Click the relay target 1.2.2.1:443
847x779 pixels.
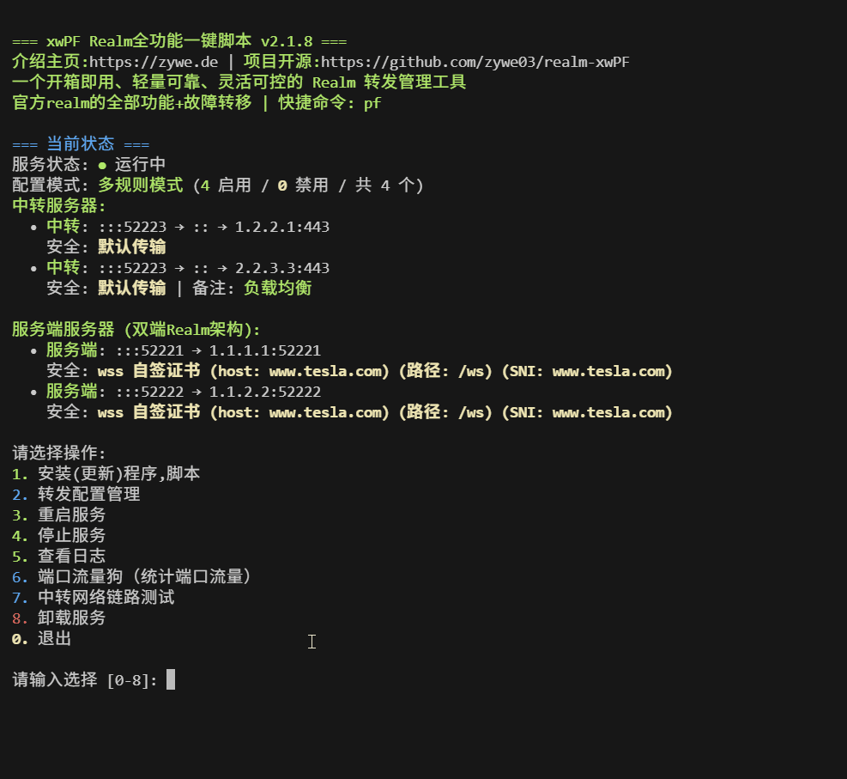[x=282, y=227]
